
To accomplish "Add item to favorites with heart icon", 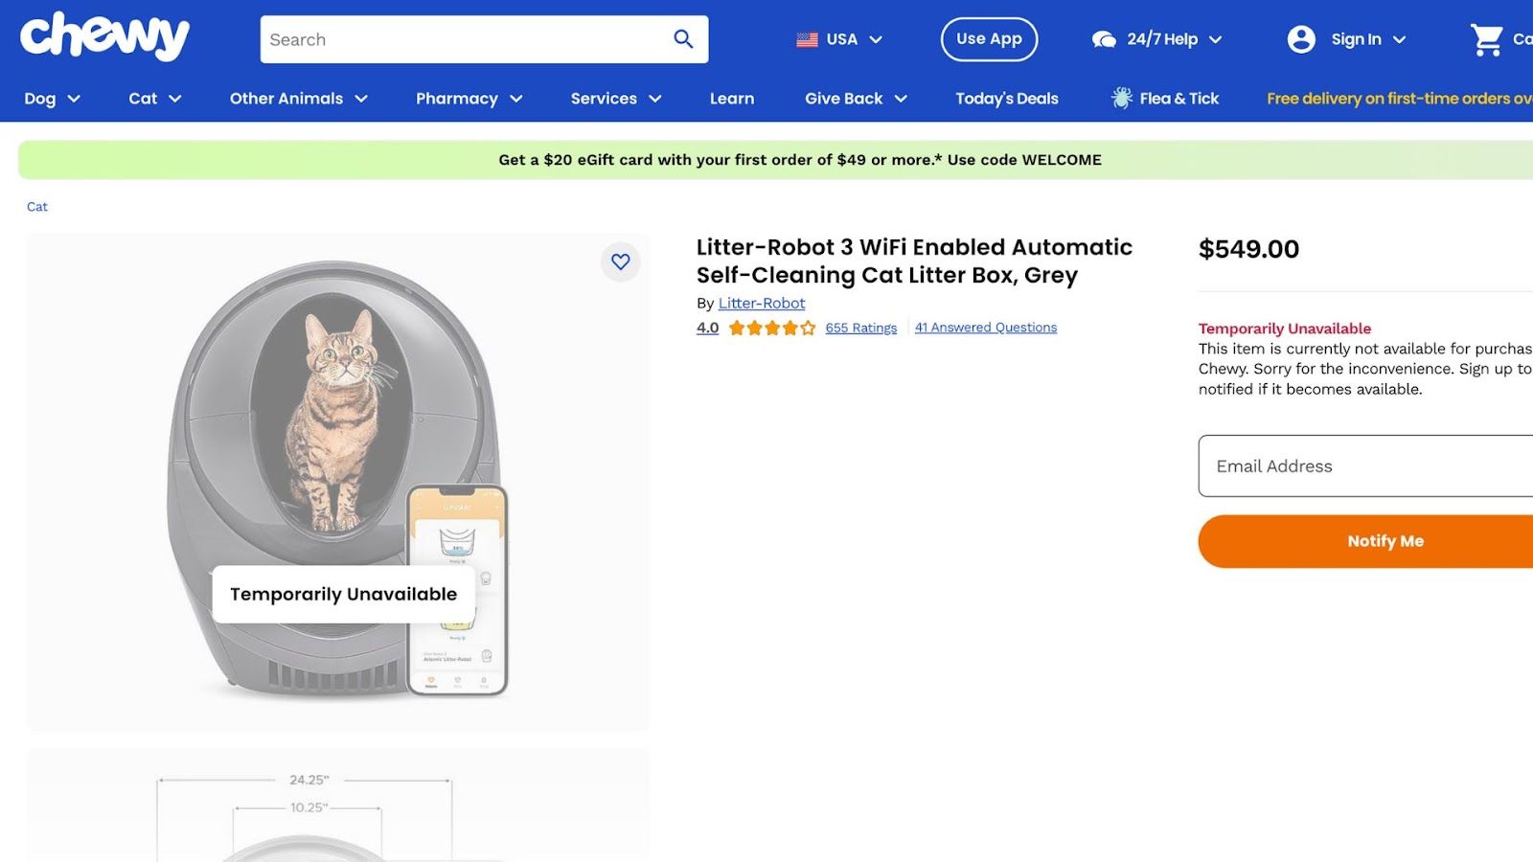I will click(x=621, y=261).
